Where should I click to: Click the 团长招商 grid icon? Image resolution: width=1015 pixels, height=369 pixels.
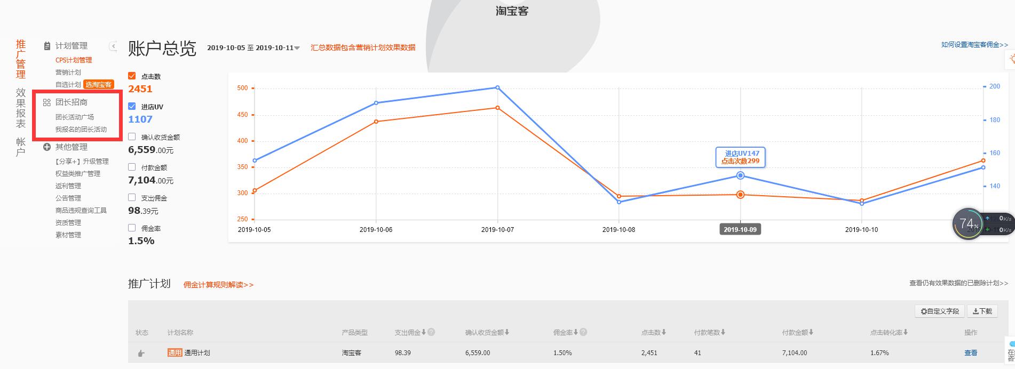pos(47,102)
